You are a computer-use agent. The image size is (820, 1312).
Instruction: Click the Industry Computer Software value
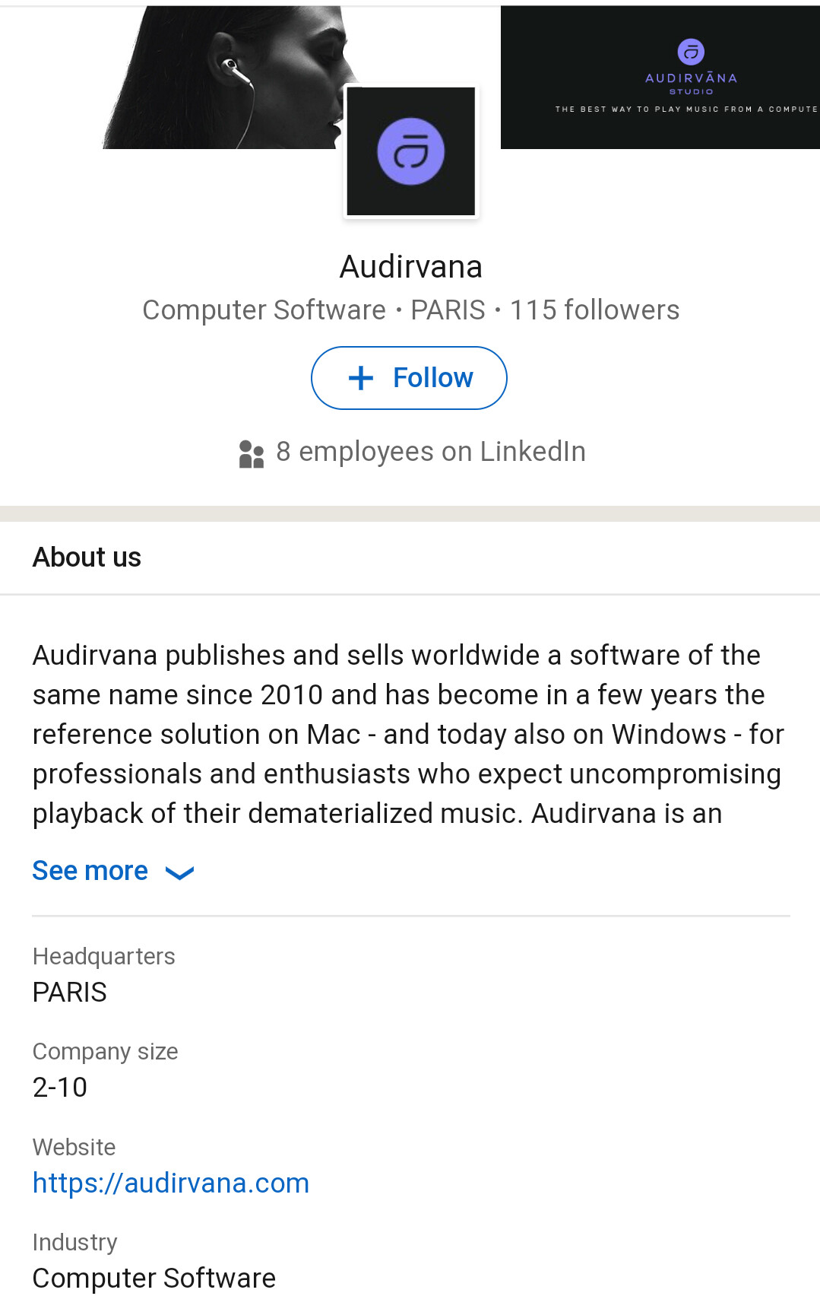click(154, 1279)
